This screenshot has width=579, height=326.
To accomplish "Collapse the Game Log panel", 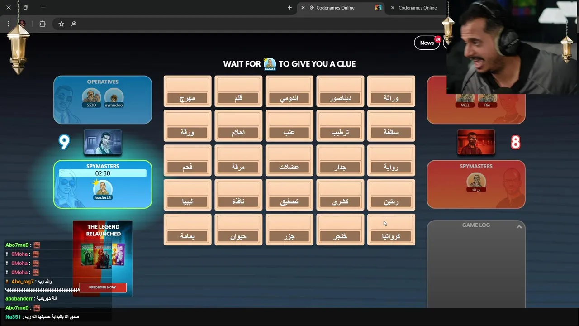I will click(519, 227).
